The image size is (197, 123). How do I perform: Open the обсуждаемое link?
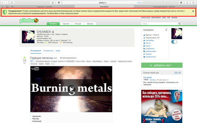(x=156, y=17)
